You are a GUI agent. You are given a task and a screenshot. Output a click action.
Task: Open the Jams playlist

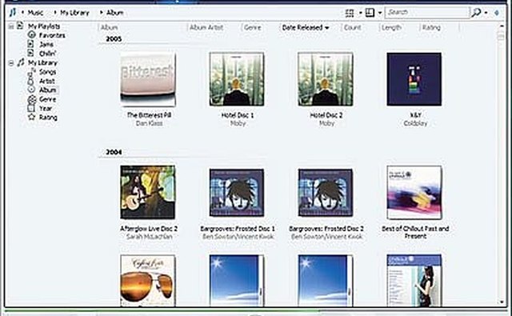46,44
